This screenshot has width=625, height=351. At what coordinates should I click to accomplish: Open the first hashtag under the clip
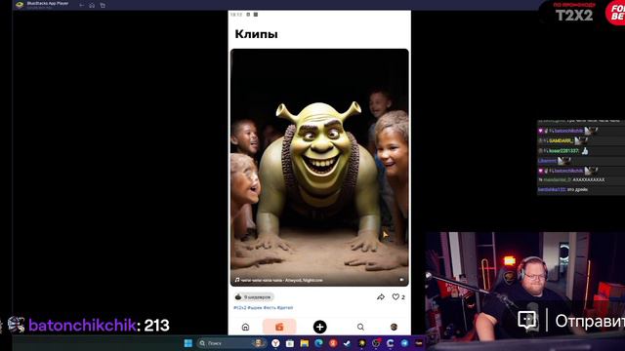[x=240, y=308]
